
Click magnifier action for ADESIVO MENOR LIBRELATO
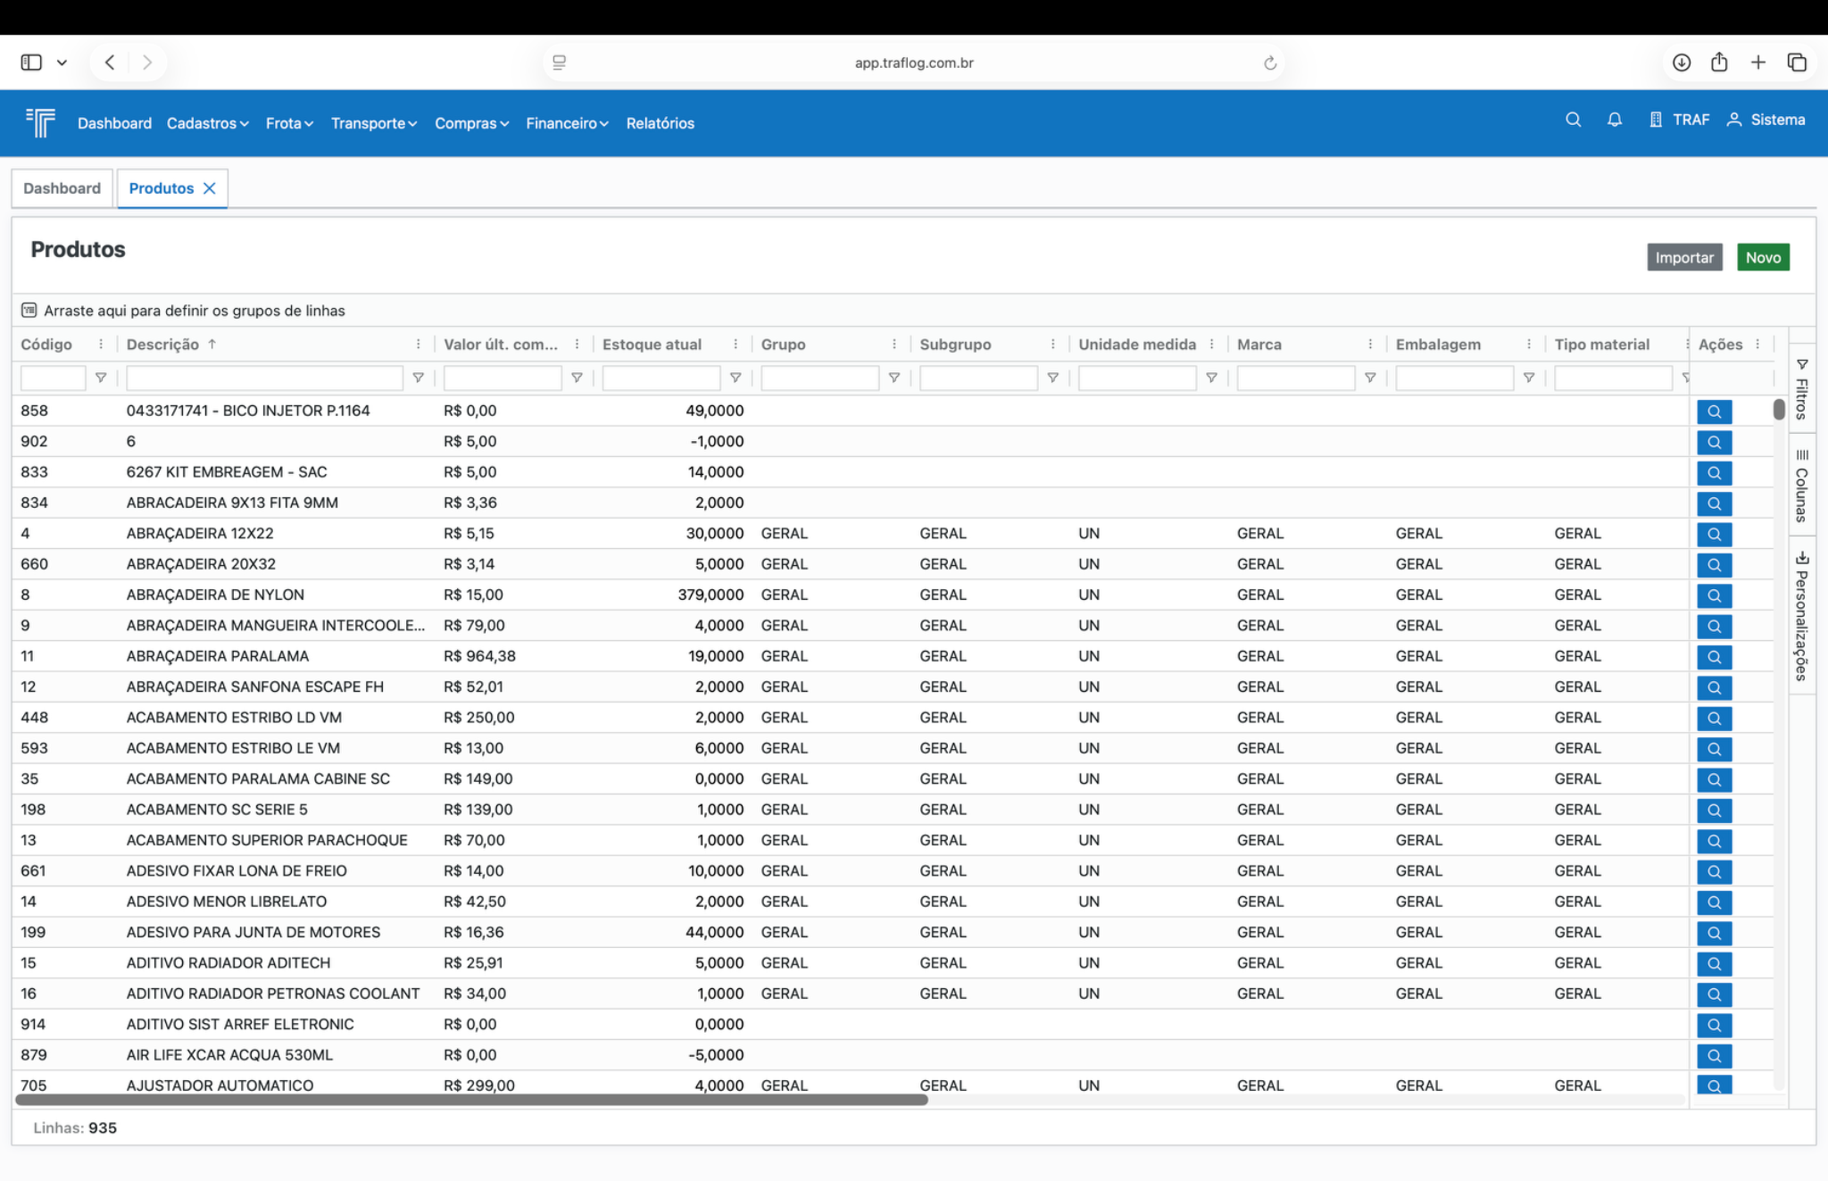point(1714,902)
